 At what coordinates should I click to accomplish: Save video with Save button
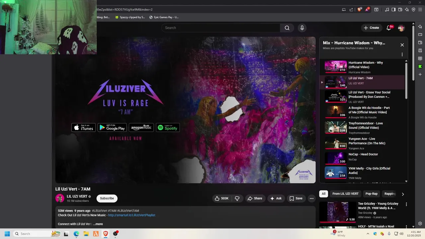pos(296,199)
